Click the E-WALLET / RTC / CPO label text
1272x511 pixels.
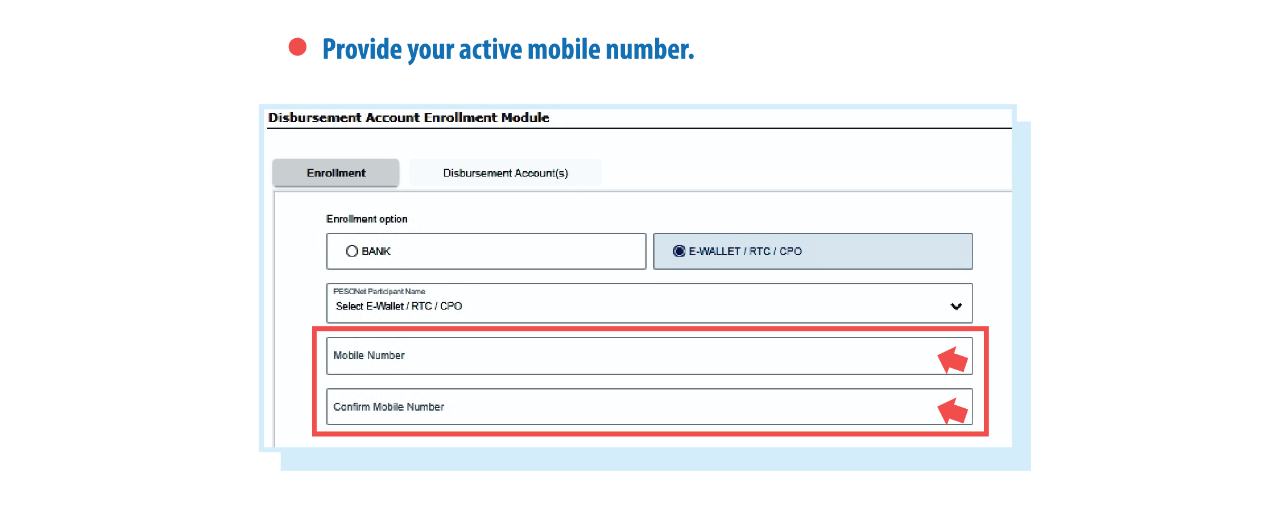tap(745, 251)
